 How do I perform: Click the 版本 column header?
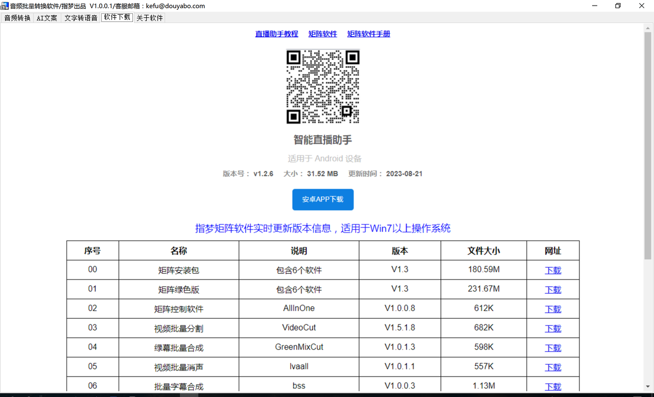tap(400, 251)
